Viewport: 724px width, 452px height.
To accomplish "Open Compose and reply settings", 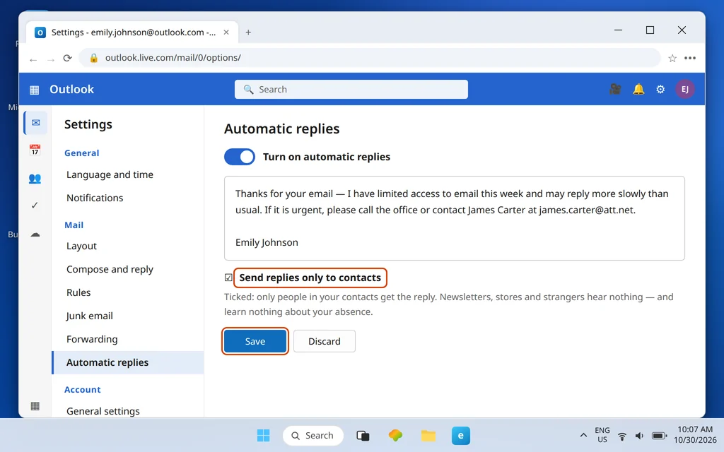I will [x=110, y=269].
